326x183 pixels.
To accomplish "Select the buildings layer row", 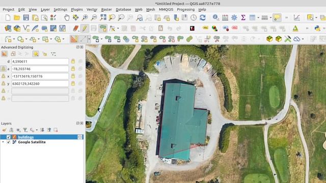I will click(42, 137).
